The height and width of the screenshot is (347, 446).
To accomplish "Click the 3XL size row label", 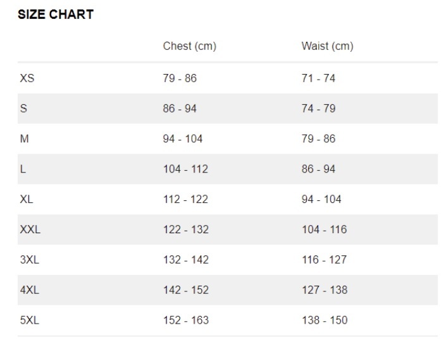I will click(x=30, y=260).
